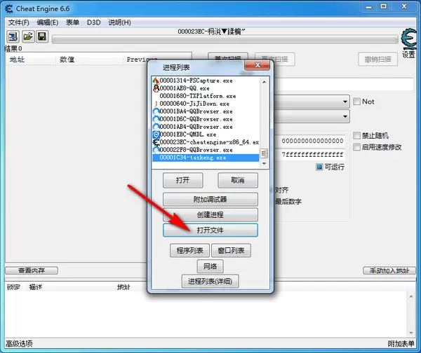Click the 创建进程 button
The width and height of the screenshot is (421, 353).
pyautogui.click(x=210, y=215)
